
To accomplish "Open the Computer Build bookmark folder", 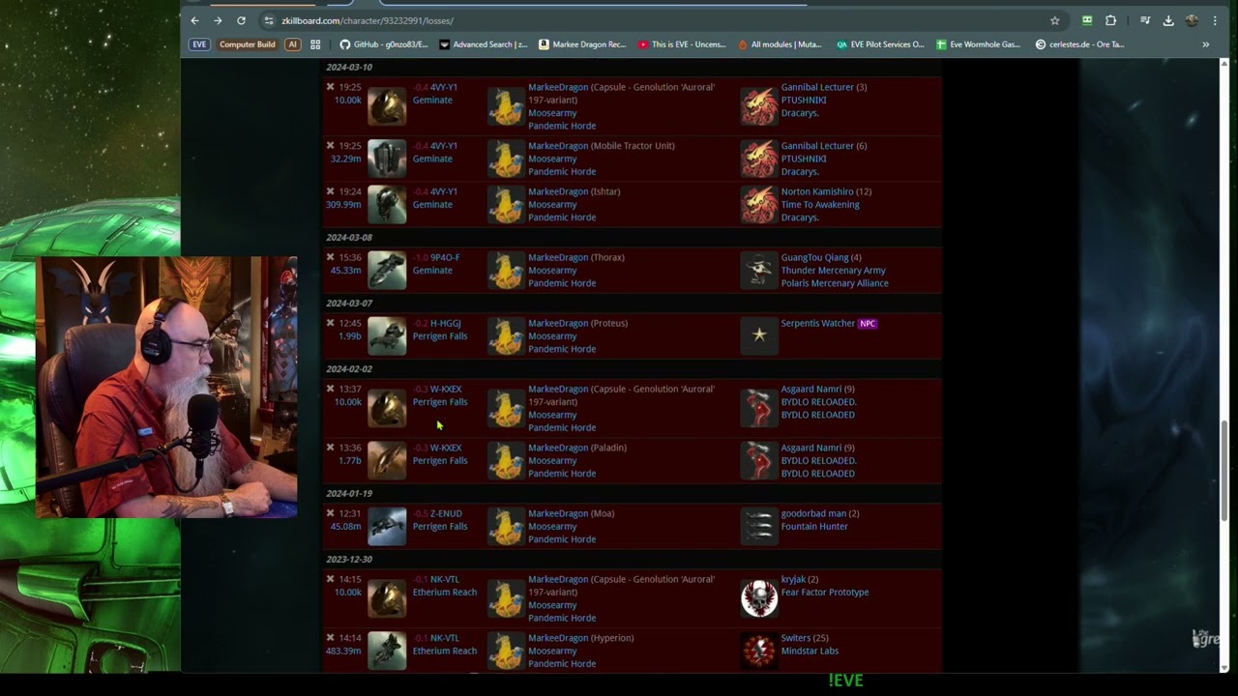I will [x=247, y=44].
